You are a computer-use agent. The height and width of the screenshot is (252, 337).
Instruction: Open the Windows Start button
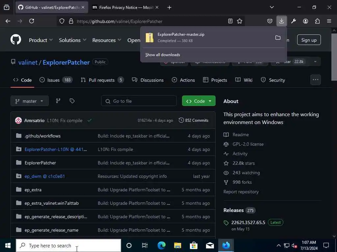pos(8,245)
